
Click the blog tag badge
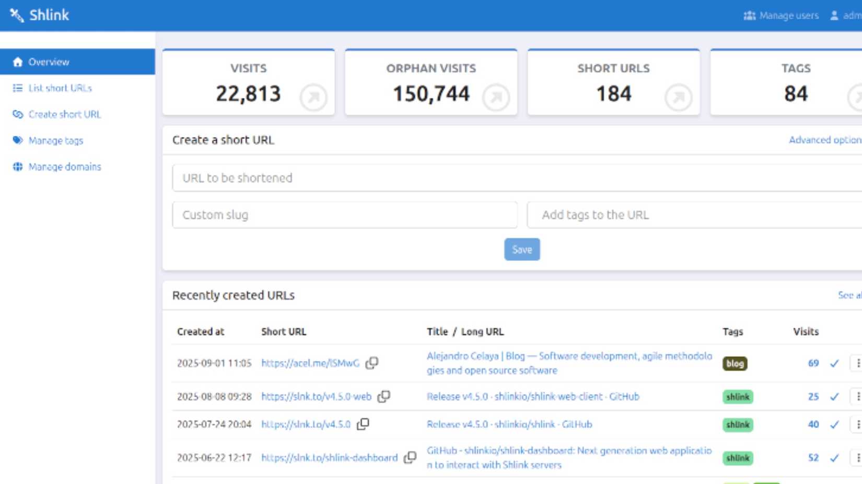[735, 364]
